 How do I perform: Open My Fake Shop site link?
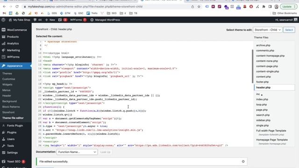coord(20,20)
